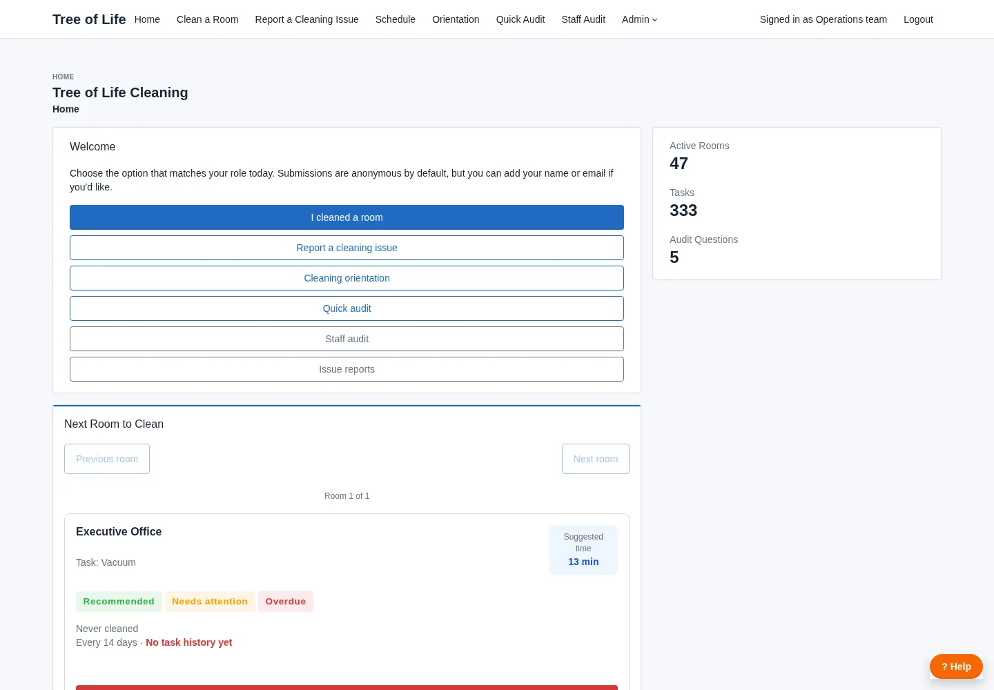
Task: Click 'Staff audit' button in Welcome card
Action: (347, 339)
